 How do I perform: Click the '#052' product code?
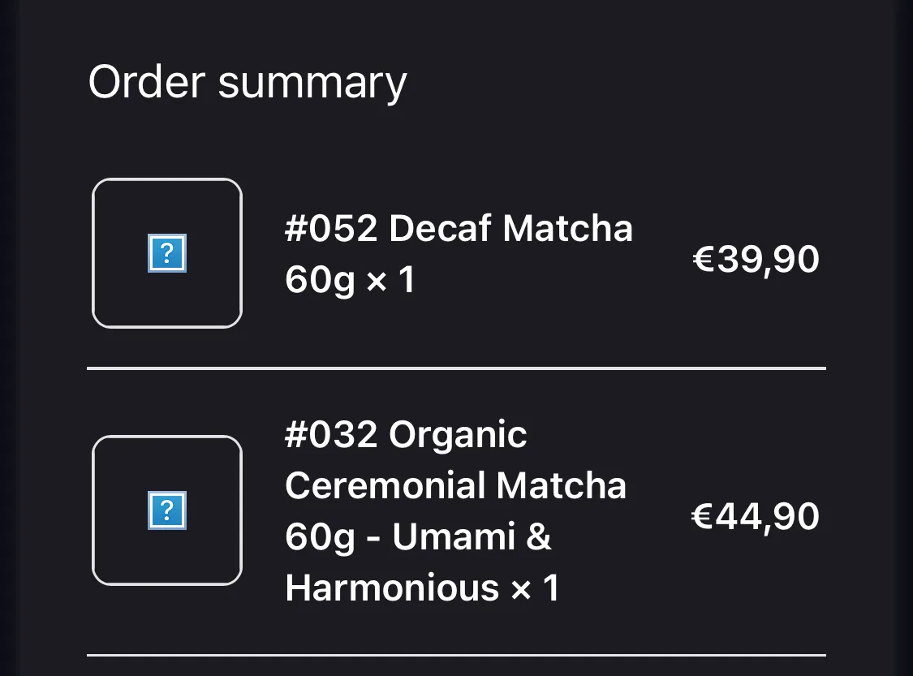pos(331,228)
